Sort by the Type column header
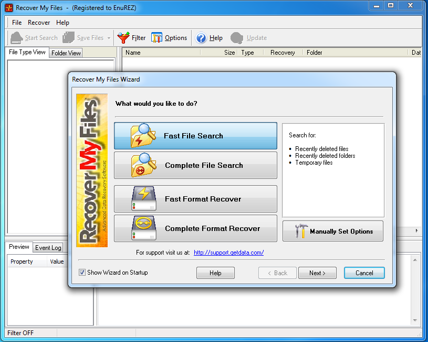The width and height of the screenshot is (428, 342). (x=250, y=53)
